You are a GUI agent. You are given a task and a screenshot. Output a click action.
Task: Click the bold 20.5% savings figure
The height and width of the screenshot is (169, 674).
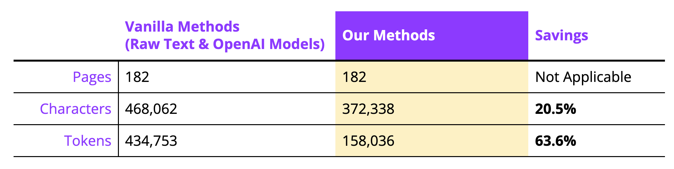pyautogui.click(x=555, y=109)
